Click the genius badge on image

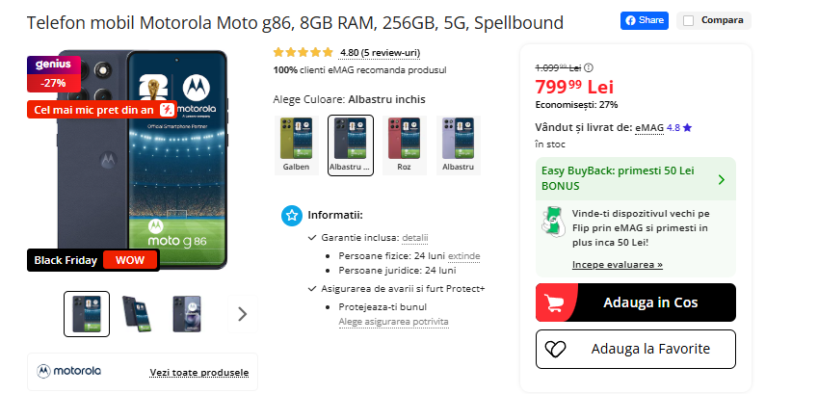click(x=53, y=65)
